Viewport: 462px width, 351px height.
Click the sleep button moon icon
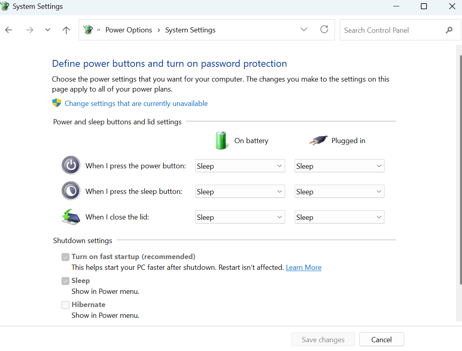[71, 191]
